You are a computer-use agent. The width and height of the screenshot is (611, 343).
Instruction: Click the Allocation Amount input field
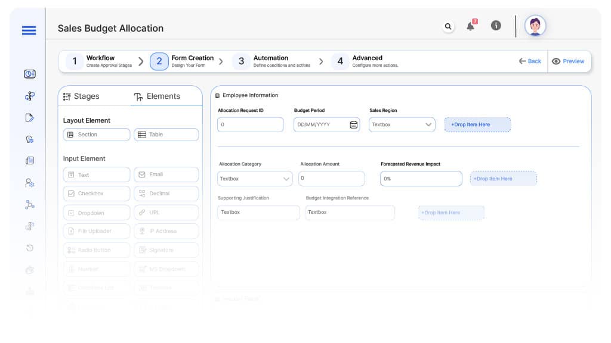click(x=332, y=179)
